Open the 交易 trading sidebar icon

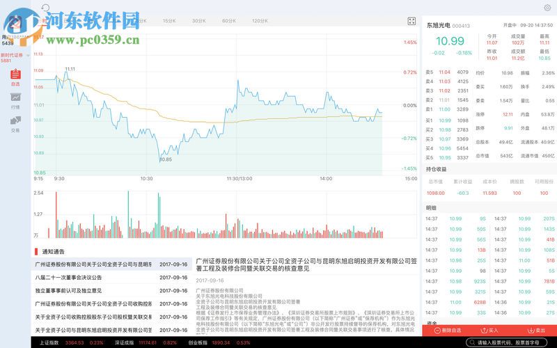(15, 125)
